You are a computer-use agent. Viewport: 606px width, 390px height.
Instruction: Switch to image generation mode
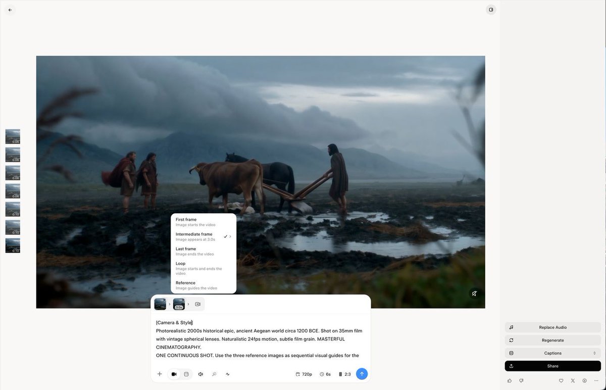tap(186, 374)
